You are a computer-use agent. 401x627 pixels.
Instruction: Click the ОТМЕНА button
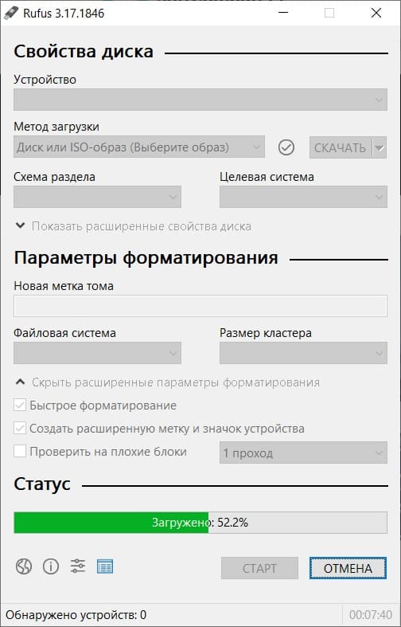coord(348,568)
